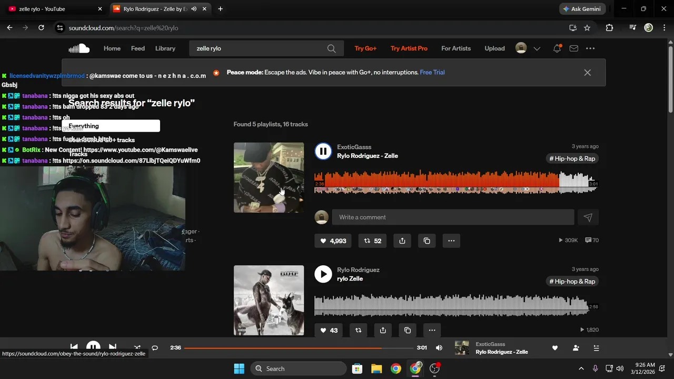Like the current track in player bar
The image size is (674, 379).
click(x=554, y=348)
